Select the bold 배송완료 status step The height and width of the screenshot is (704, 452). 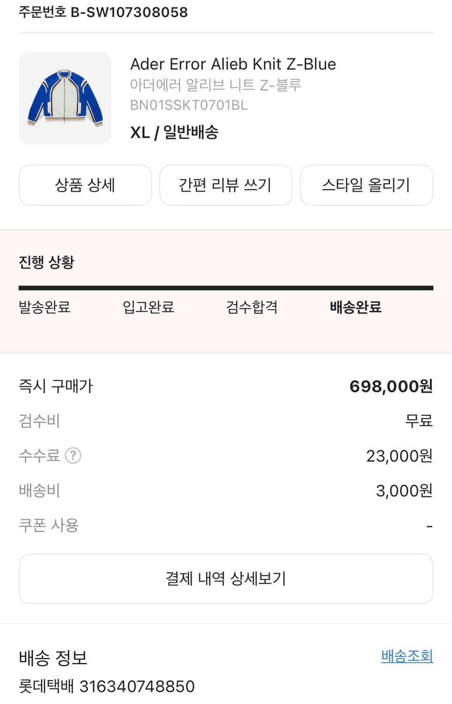click(355, 307)
